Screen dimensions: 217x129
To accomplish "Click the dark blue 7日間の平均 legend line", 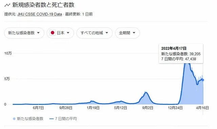I will click(52, 119).
